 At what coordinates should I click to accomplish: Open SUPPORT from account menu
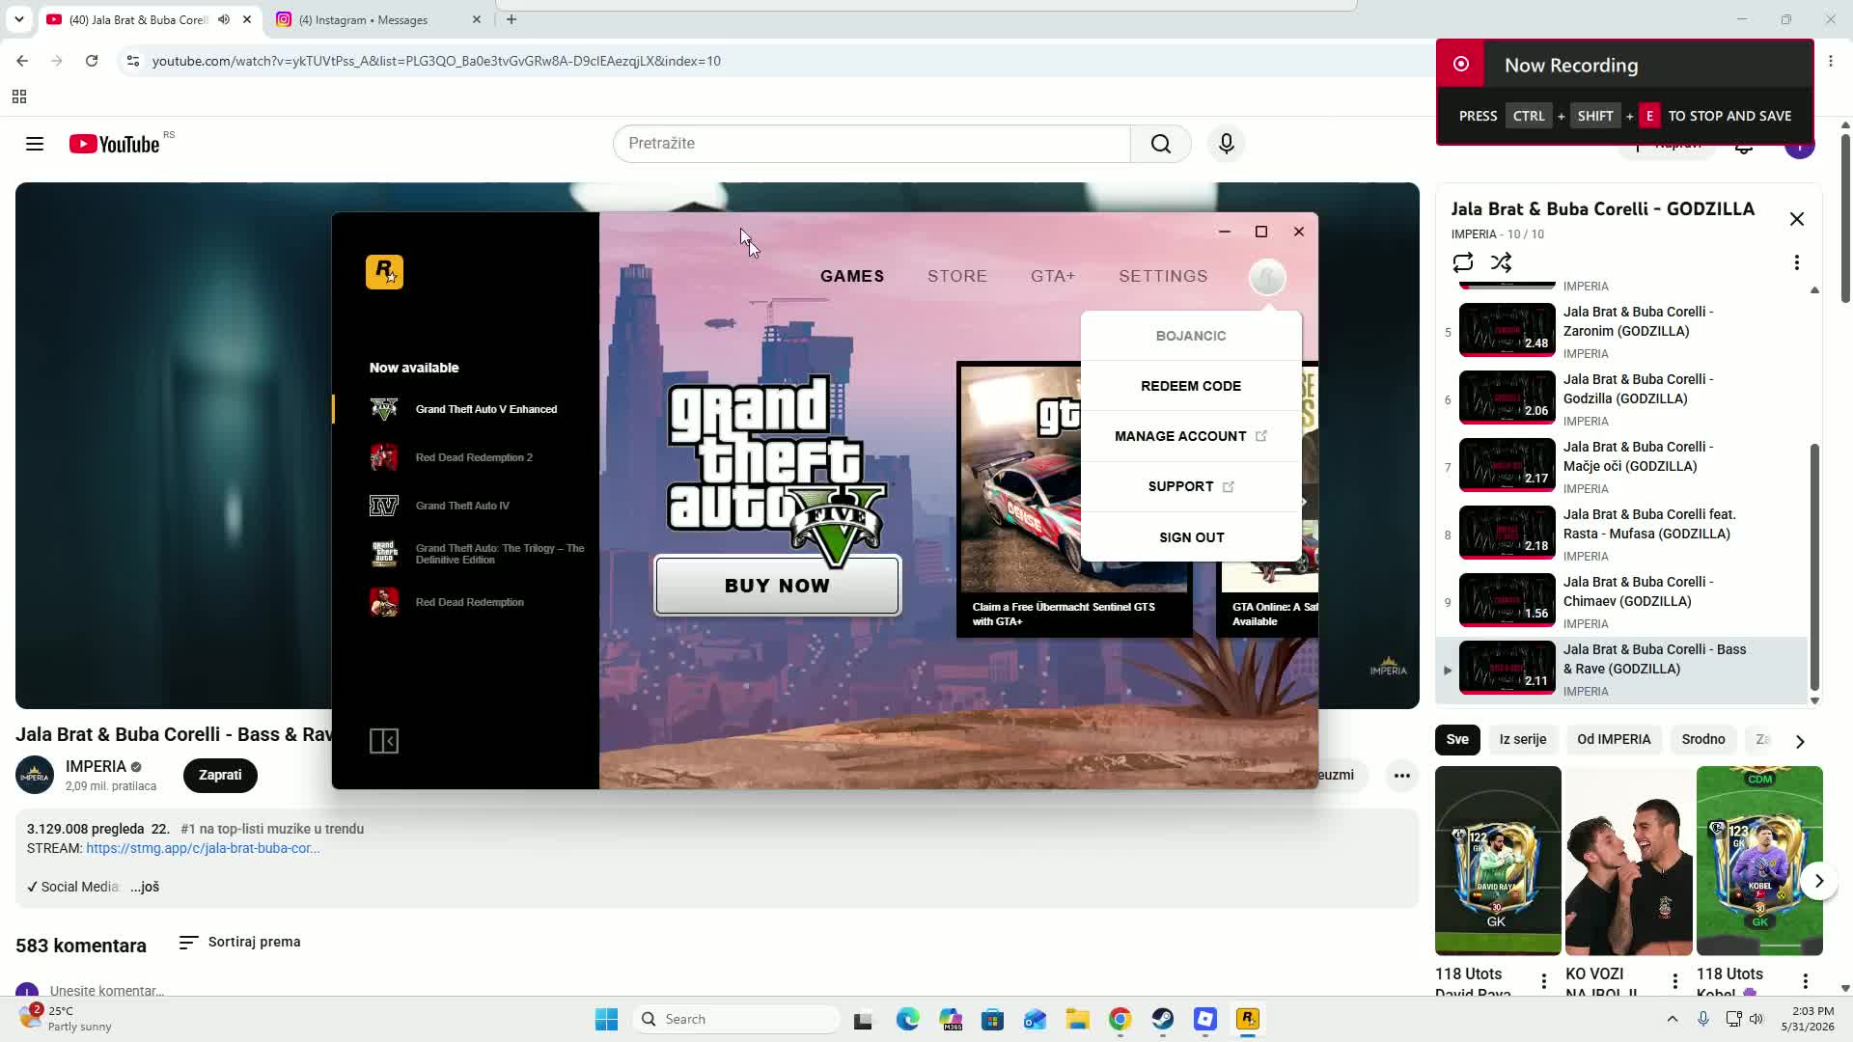point(1191,486)
